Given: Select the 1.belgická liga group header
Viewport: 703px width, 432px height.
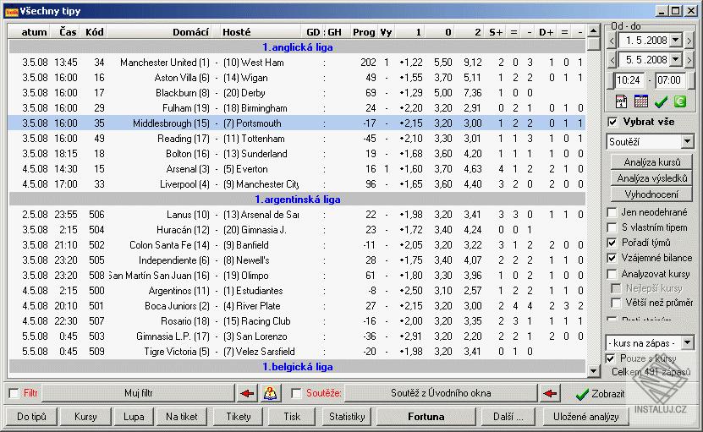Looking at the screenshot, I should 297,367.
